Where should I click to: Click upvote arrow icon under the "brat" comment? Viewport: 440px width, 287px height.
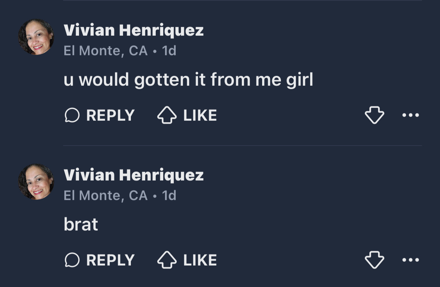167,260
